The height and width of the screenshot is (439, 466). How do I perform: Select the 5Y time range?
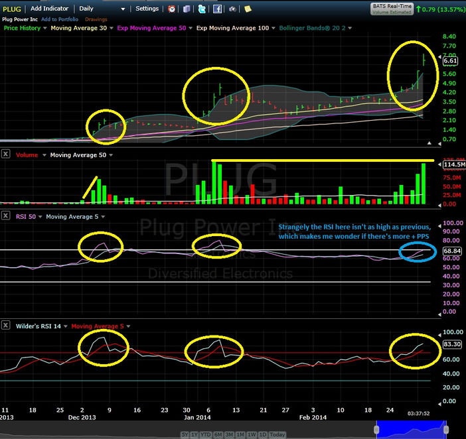(x=185, y=434)
